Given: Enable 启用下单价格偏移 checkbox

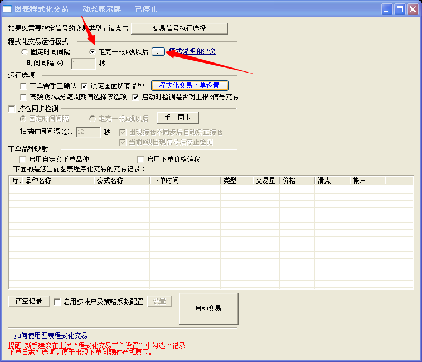Looking at the screenshot, I should point(140,160).
